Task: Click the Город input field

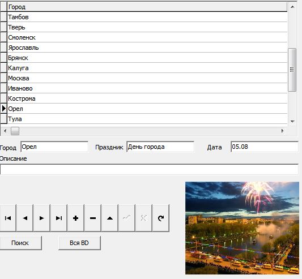Action: point(54,147)
